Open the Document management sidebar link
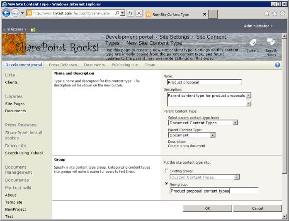Screen dimensions: 289x221 [x=18, y=169]
